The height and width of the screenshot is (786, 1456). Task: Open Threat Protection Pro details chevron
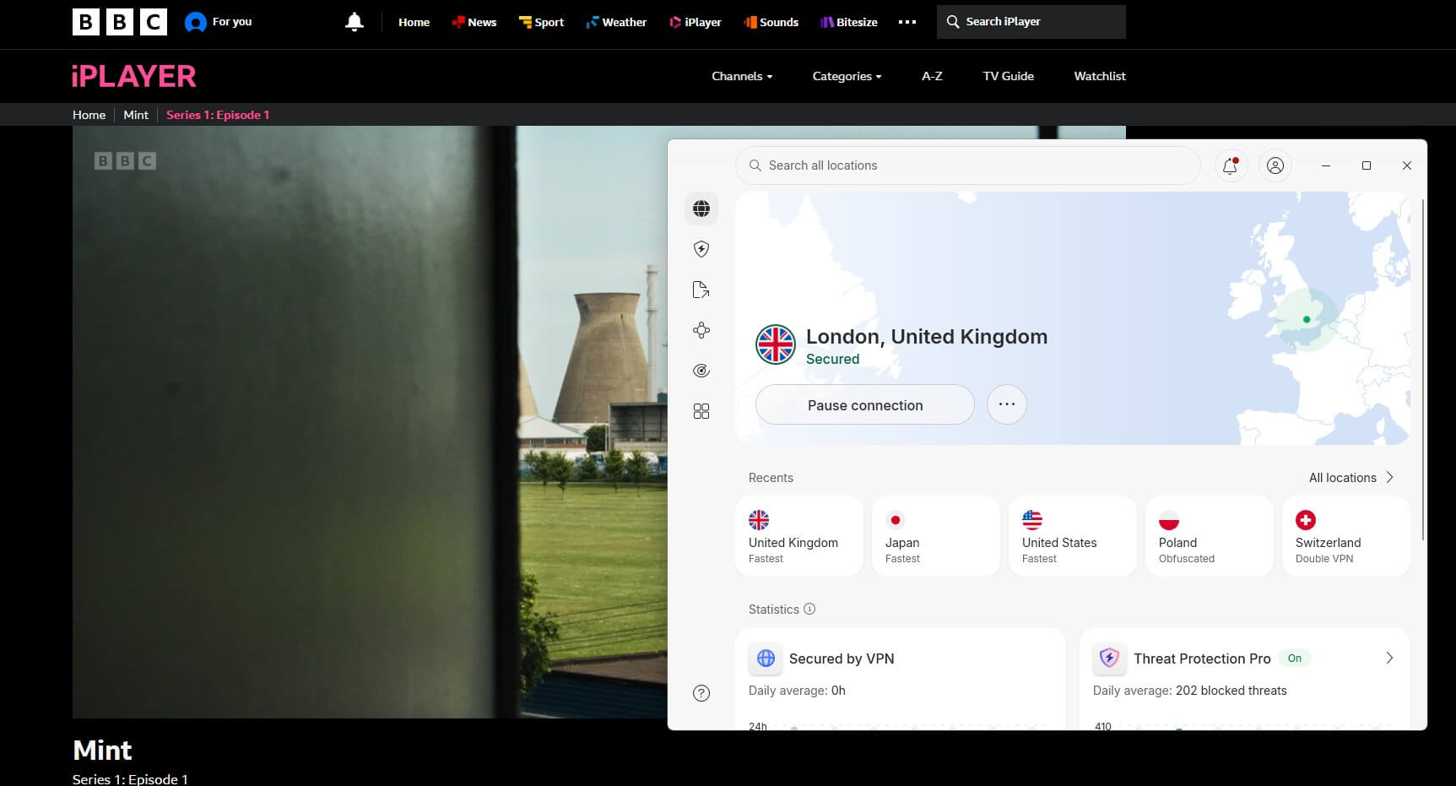(x=1389, y=658)
